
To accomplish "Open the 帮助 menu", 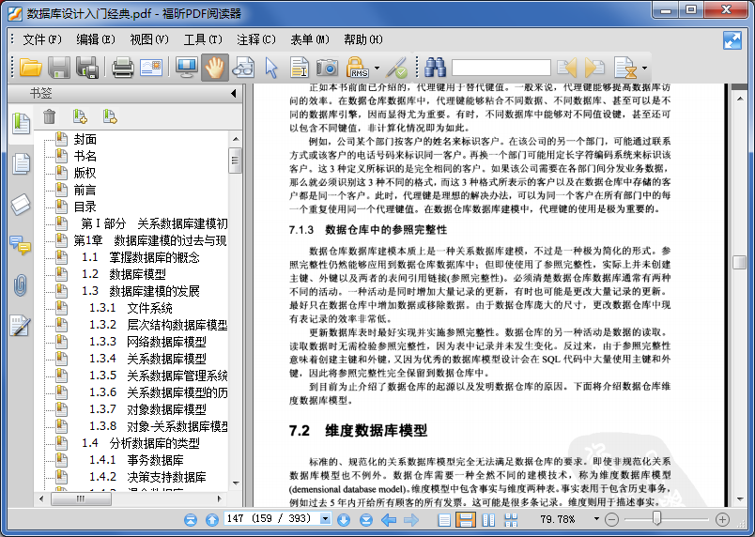I will click(x=363, y=39).
